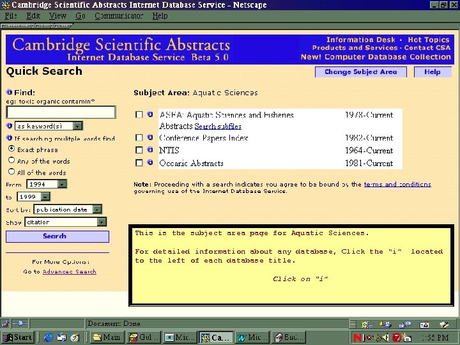Screen dimensions: 460x345
Task: Click the info icon beside keyword dropdown
Action: [x=10, y=126]
